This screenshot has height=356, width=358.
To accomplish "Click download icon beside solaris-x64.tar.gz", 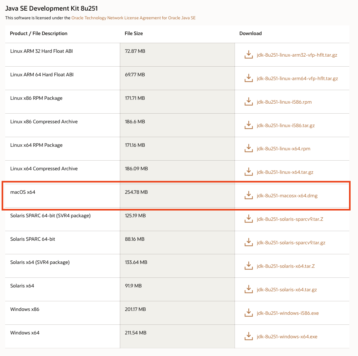I will coord(249,289).
